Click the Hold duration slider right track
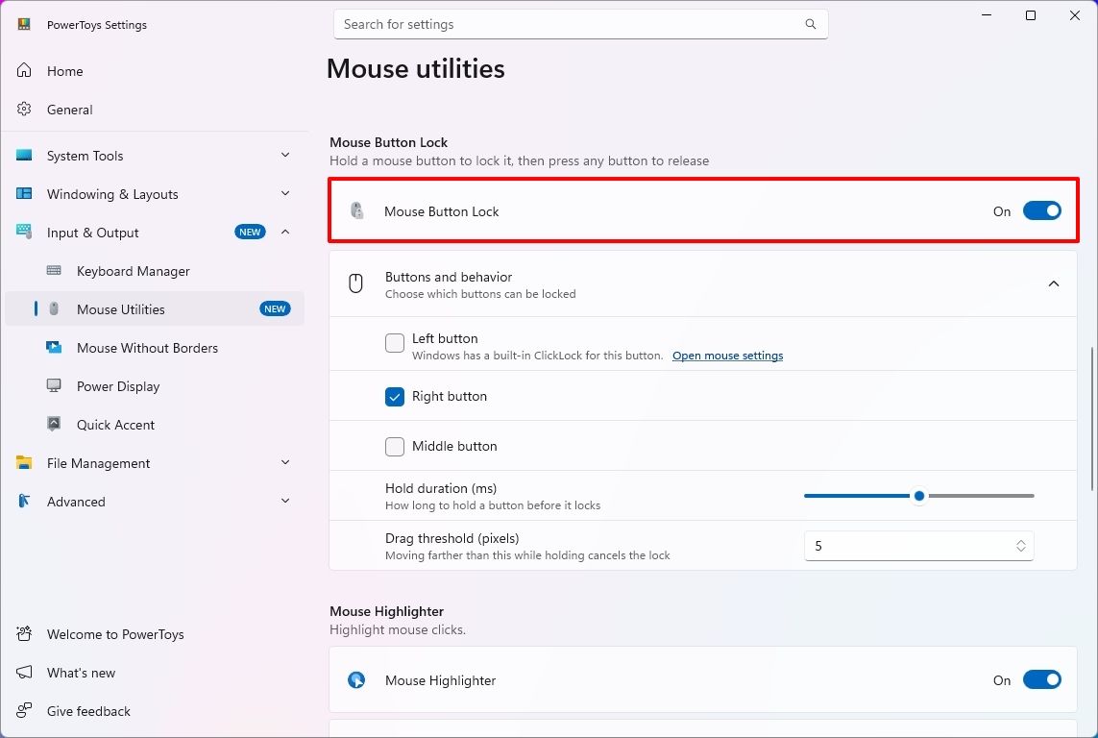1098x738 pixels. click(x=981, y=496)
